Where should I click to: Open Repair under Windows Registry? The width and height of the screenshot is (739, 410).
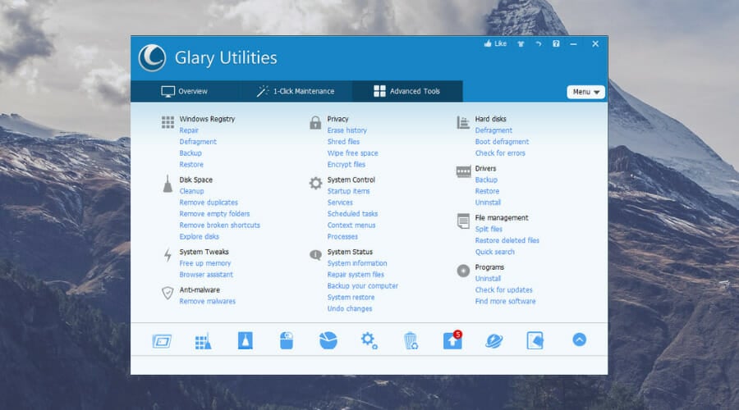[x=189, y=130]
